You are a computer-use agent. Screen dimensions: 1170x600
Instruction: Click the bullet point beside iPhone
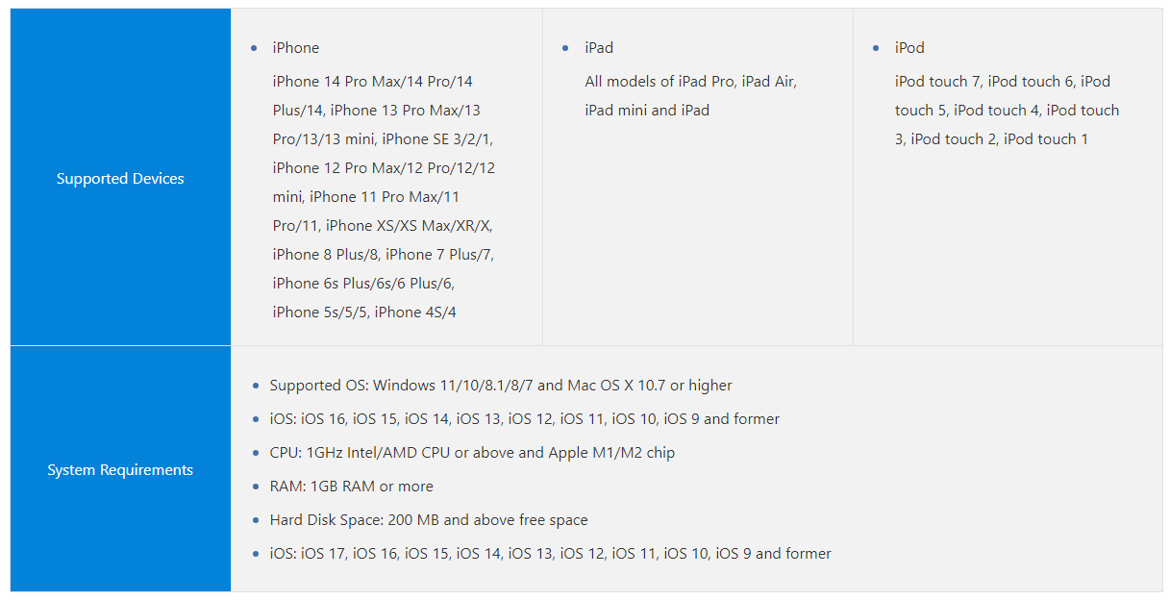(254, 48)
